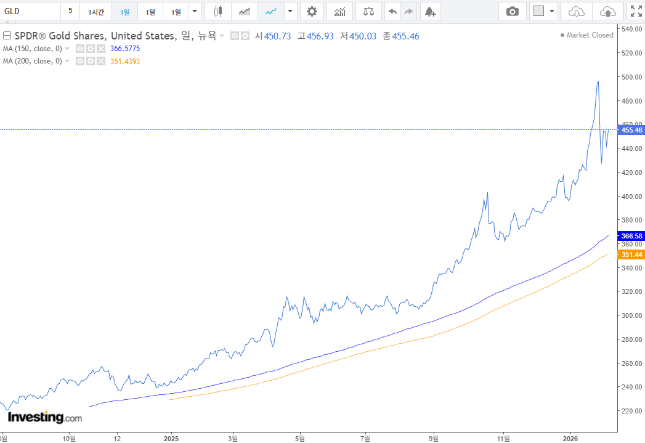Click the MA (150, close, 0) label
Image resolution: width=645 pixels, height=443 pixels.
click(33, 49)
